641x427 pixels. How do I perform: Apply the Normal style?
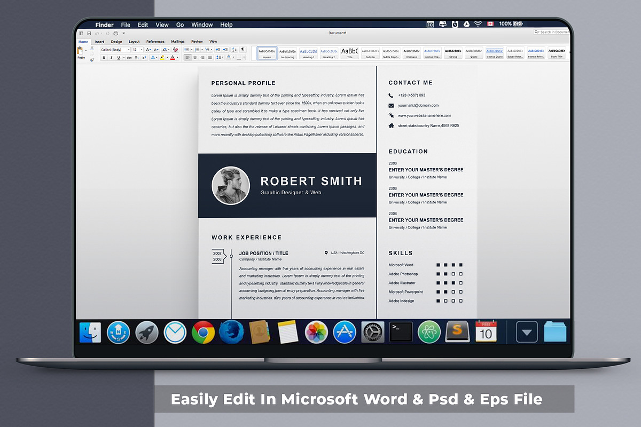tap(267, 53)
